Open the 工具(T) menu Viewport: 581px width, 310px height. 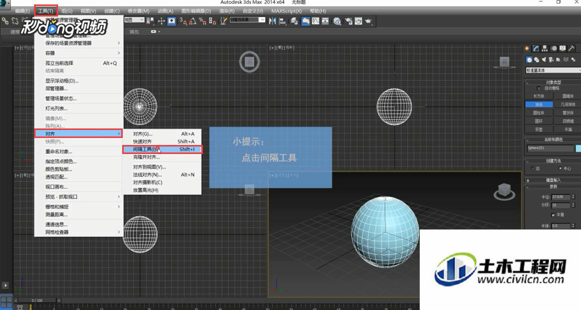pyautogui.click(x=46, y=10)
